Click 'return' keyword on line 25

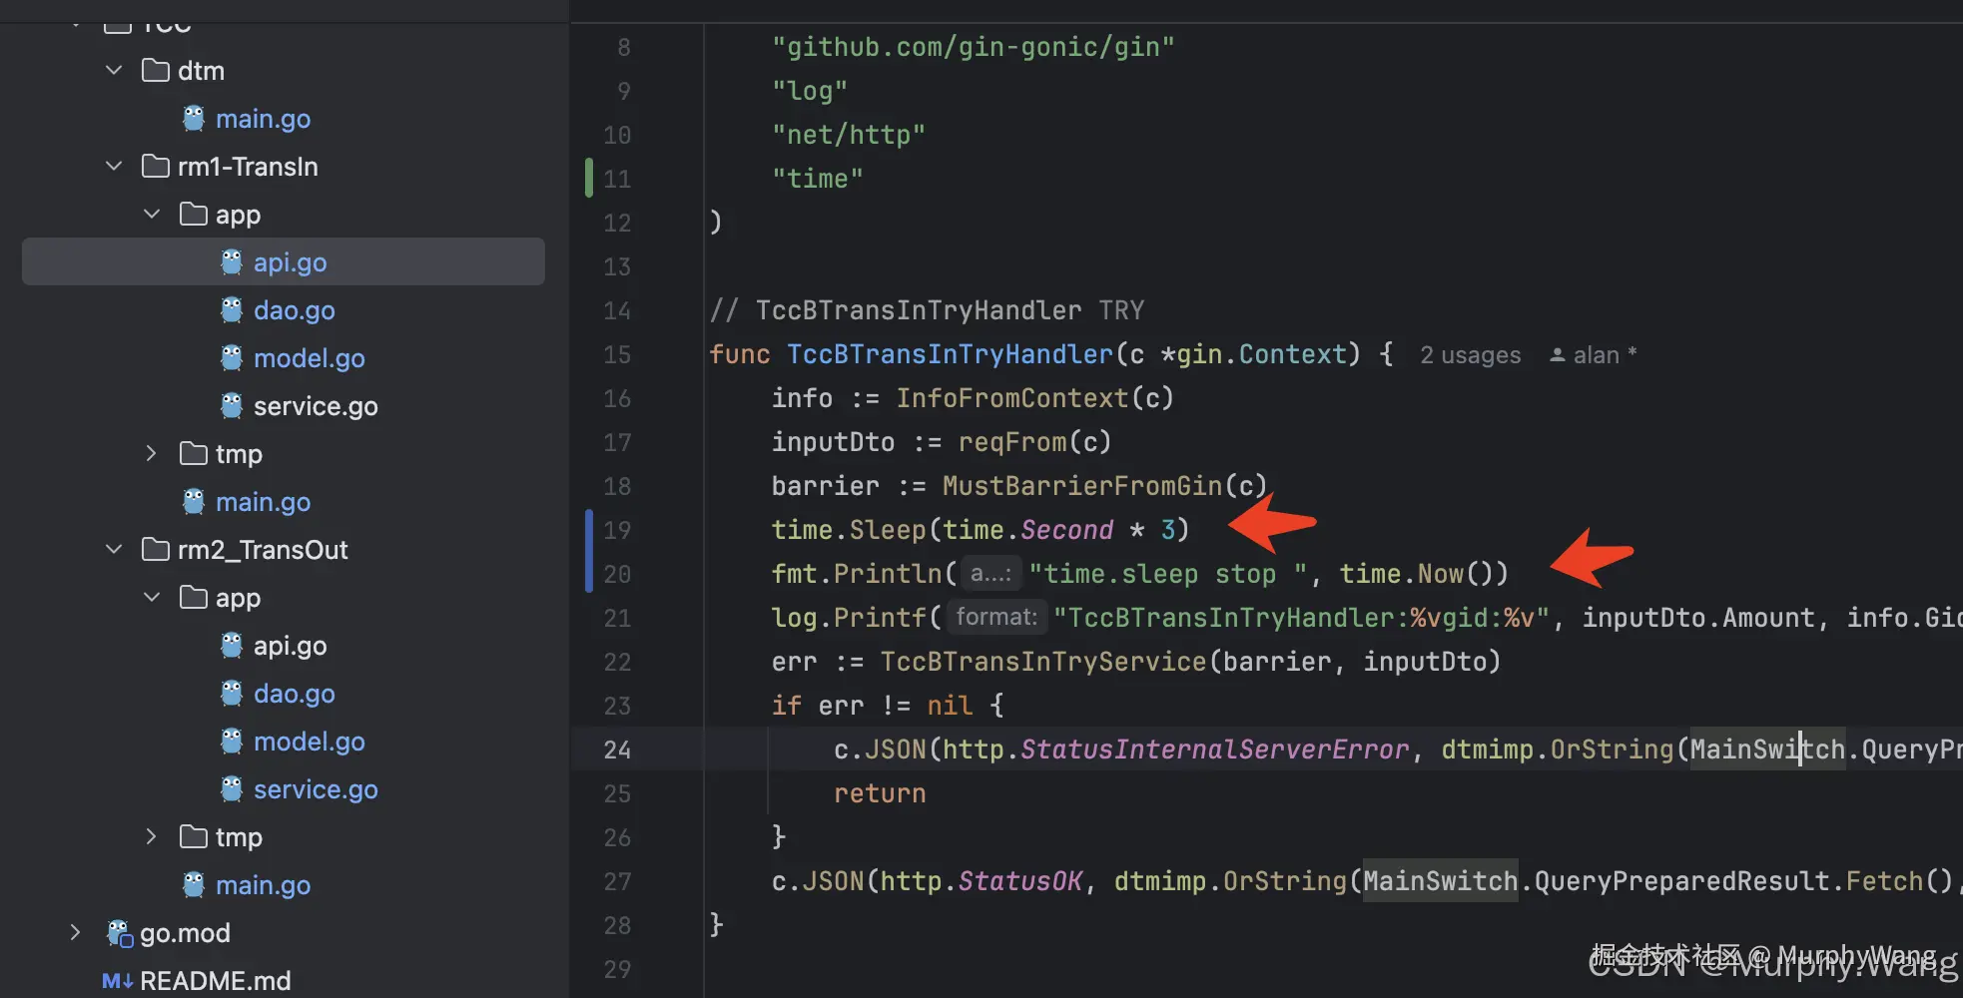(880, 793)
